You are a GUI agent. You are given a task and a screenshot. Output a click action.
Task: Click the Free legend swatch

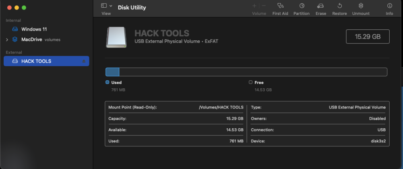[251, 82]
